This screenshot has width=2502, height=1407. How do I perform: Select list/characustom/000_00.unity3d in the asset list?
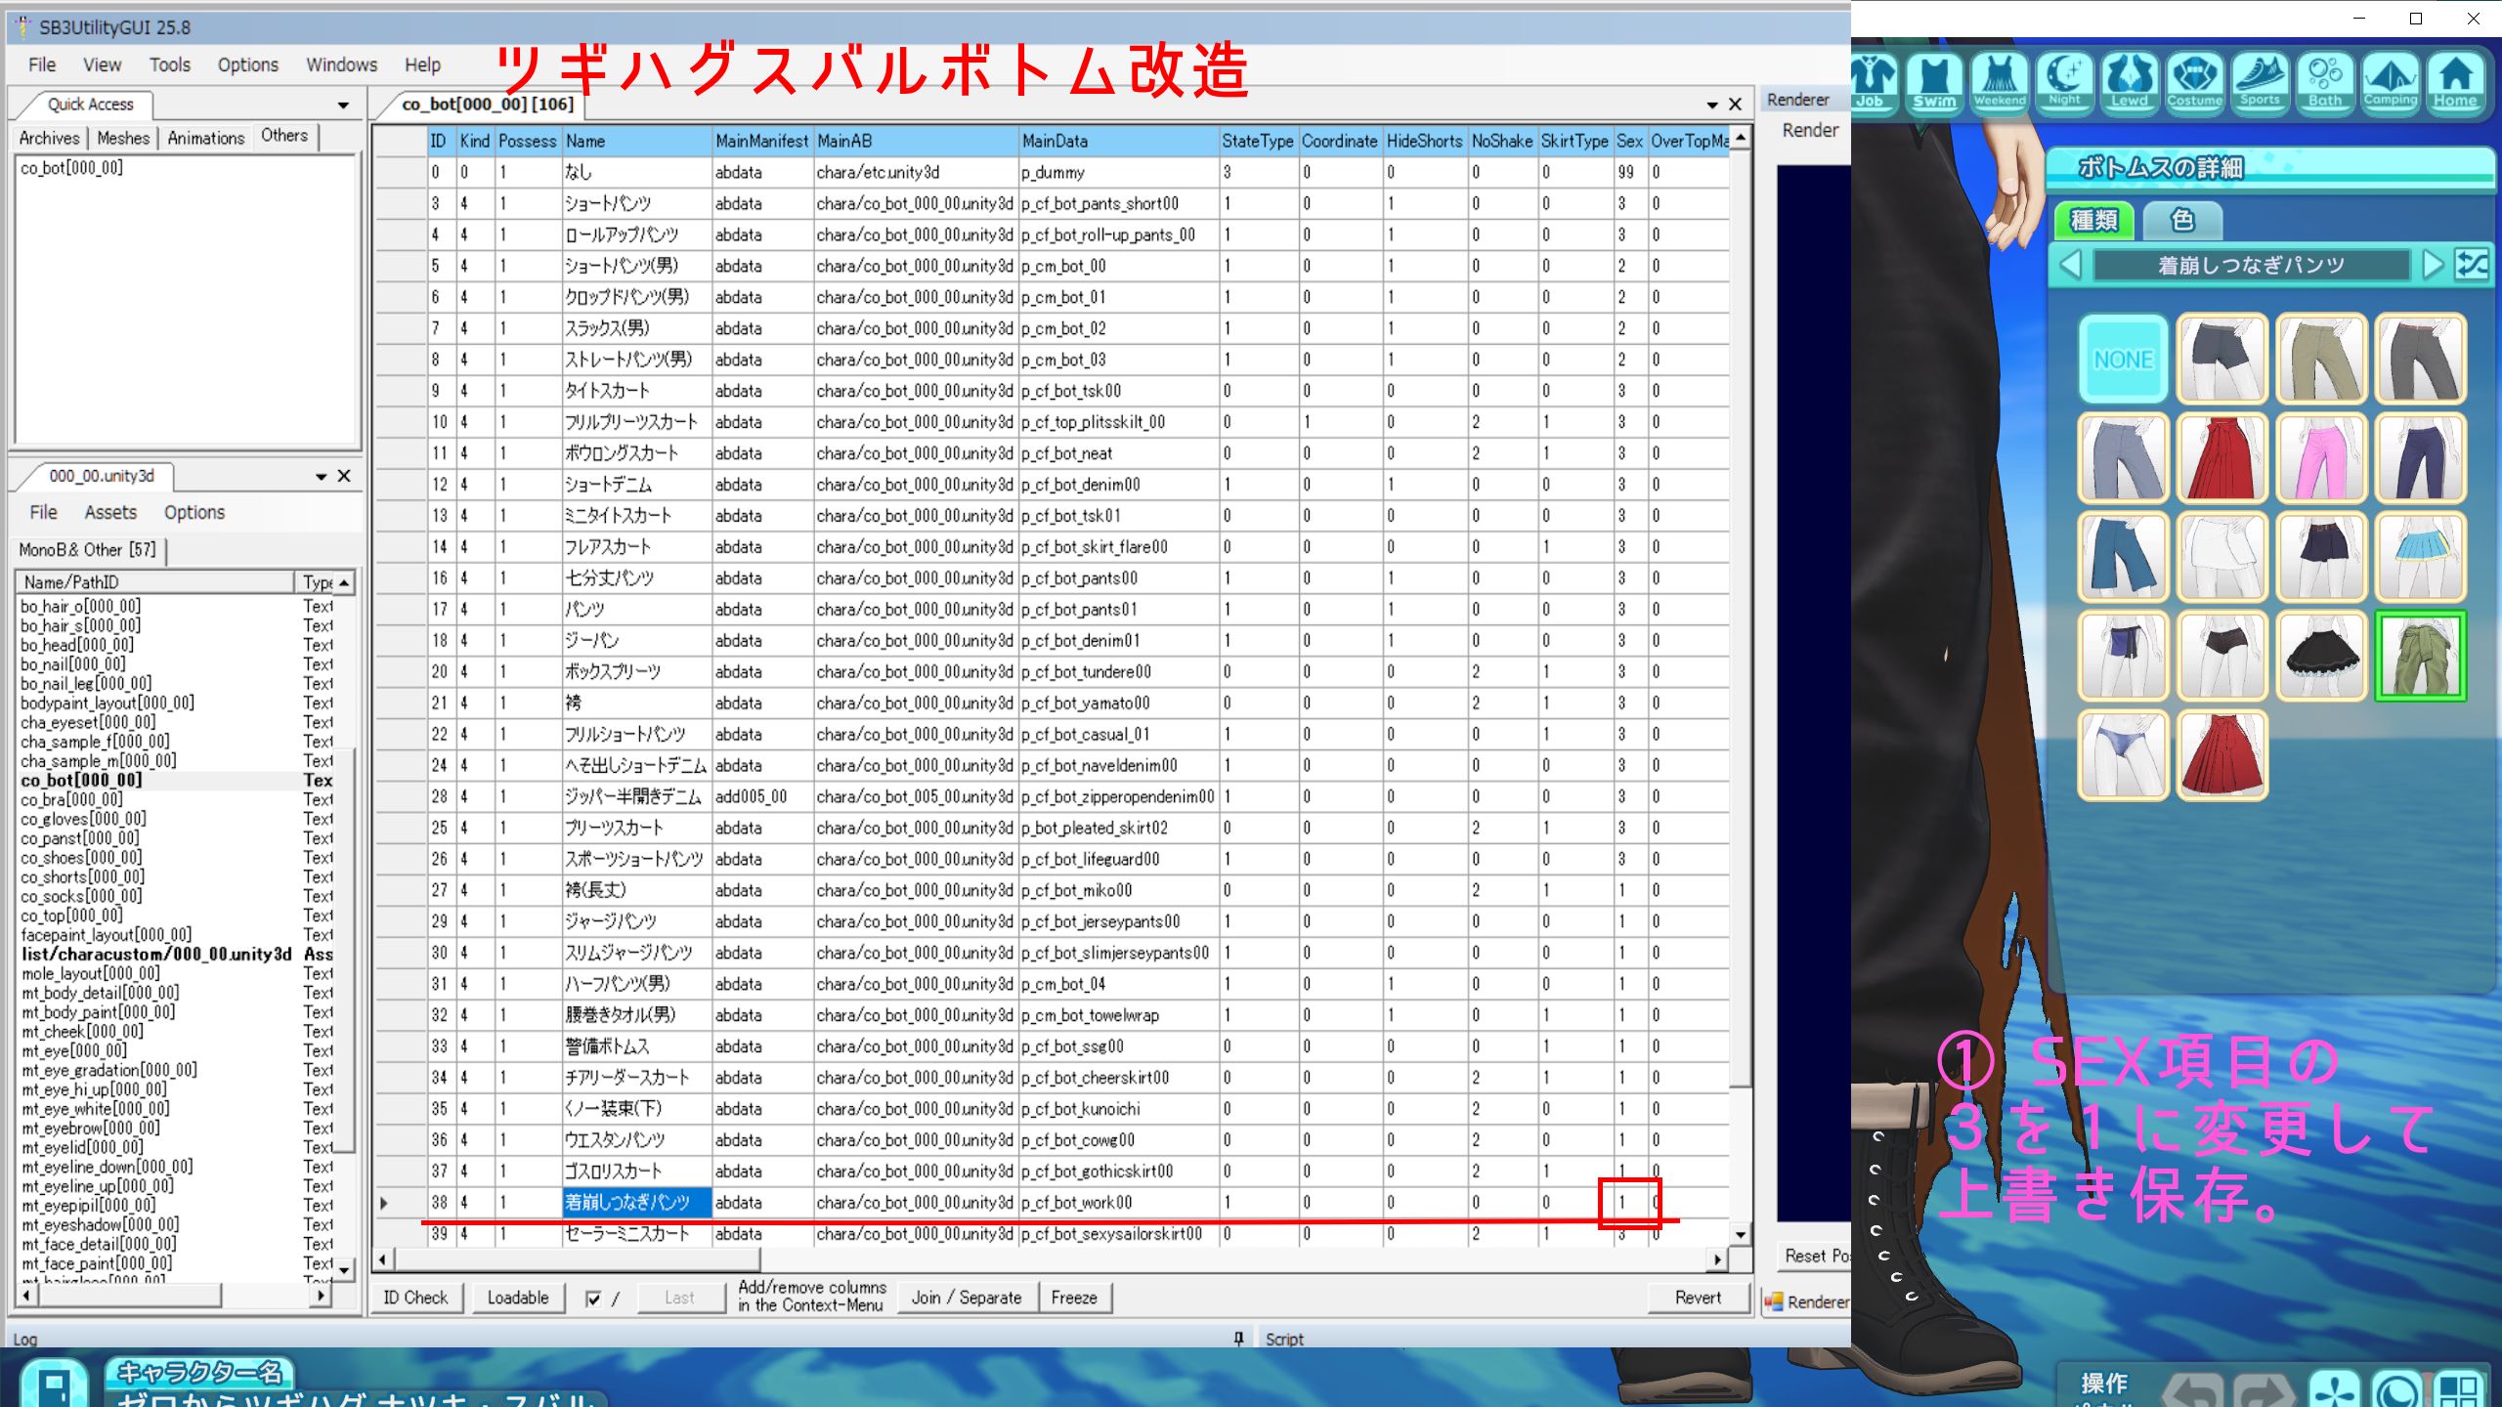[x=156, y=955]
